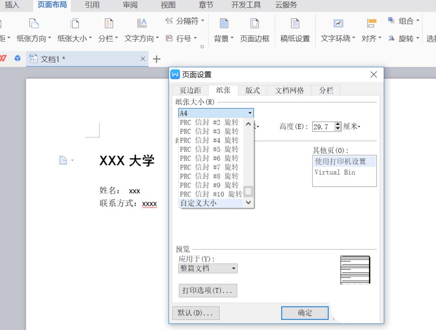Click the 文档1 document file icon
The width and height of the screenshot is (436, 330).
[34, 58]
